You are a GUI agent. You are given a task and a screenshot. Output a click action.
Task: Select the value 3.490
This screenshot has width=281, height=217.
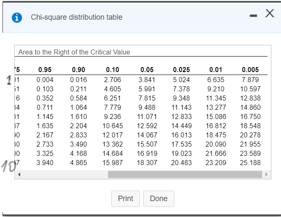click(x=79, y=144)
